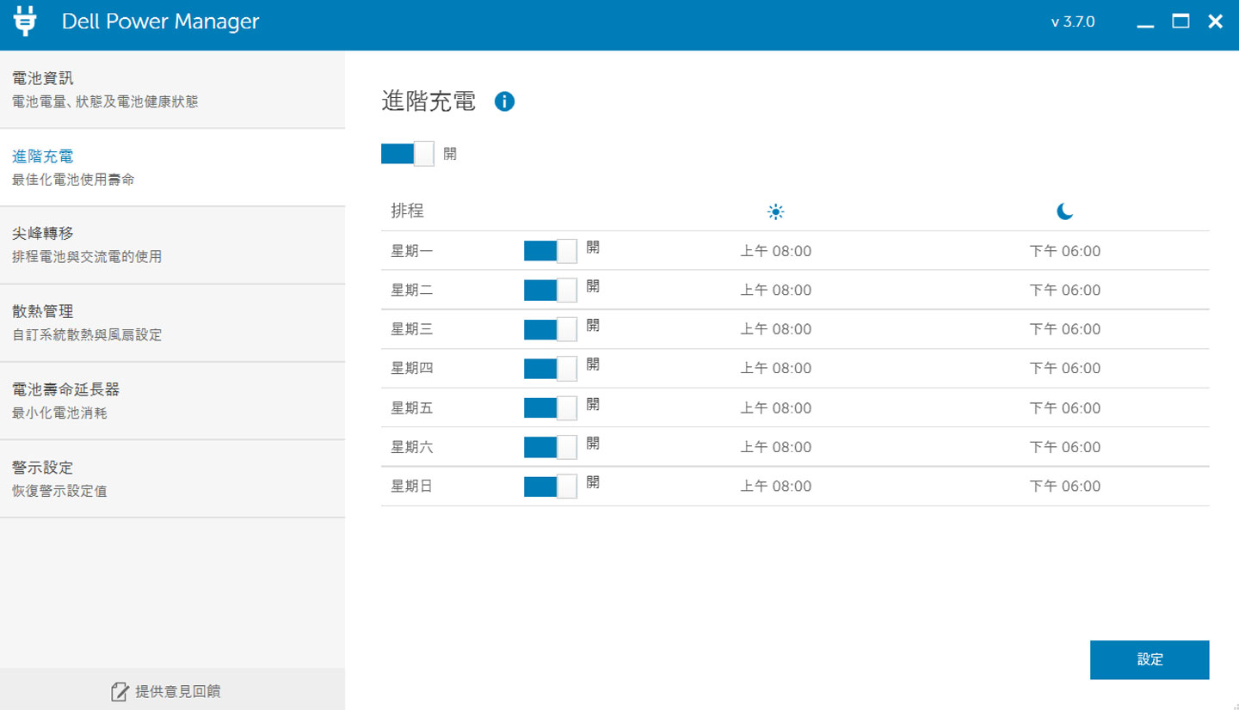Click the moon icon above end times

click(x=1063, y=211)
